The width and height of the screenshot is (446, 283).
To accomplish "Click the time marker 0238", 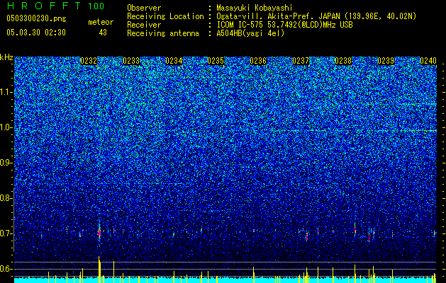I will [x=343, y=61].
